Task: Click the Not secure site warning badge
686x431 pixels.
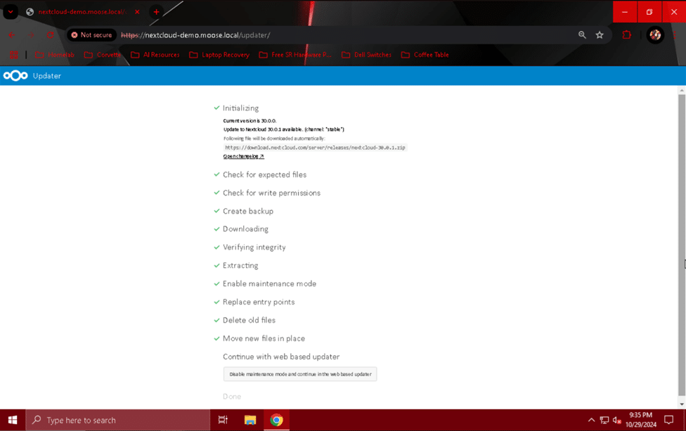Action: [x=91, y=35]
